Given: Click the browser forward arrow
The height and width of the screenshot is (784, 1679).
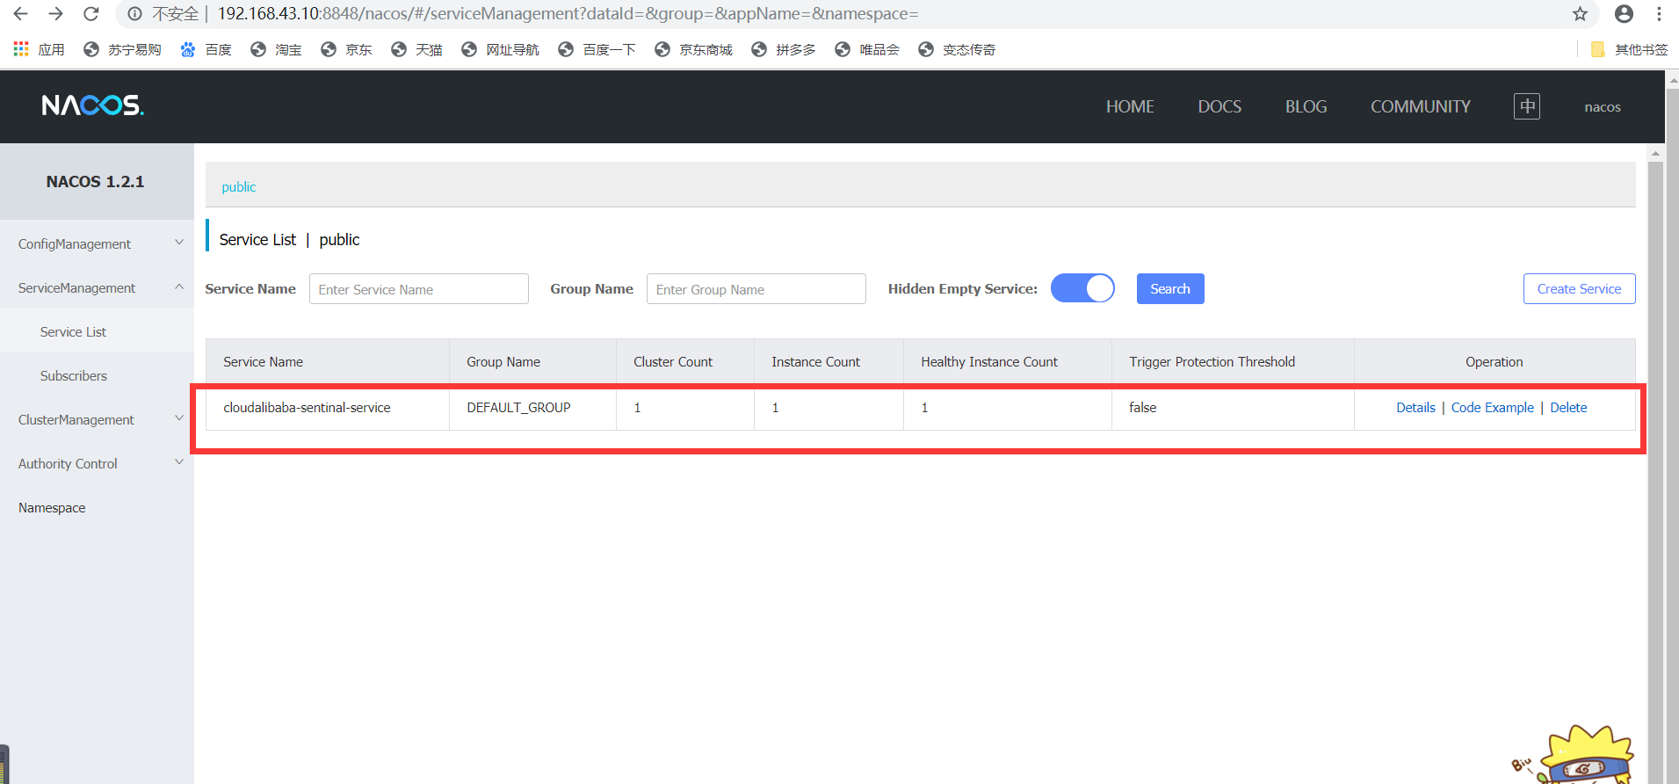Looking at the screenshot, I should pyautogui.click(x=55, y=14).
